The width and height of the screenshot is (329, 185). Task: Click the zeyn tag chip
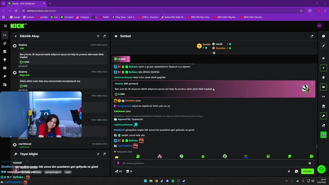coord(68,172)
